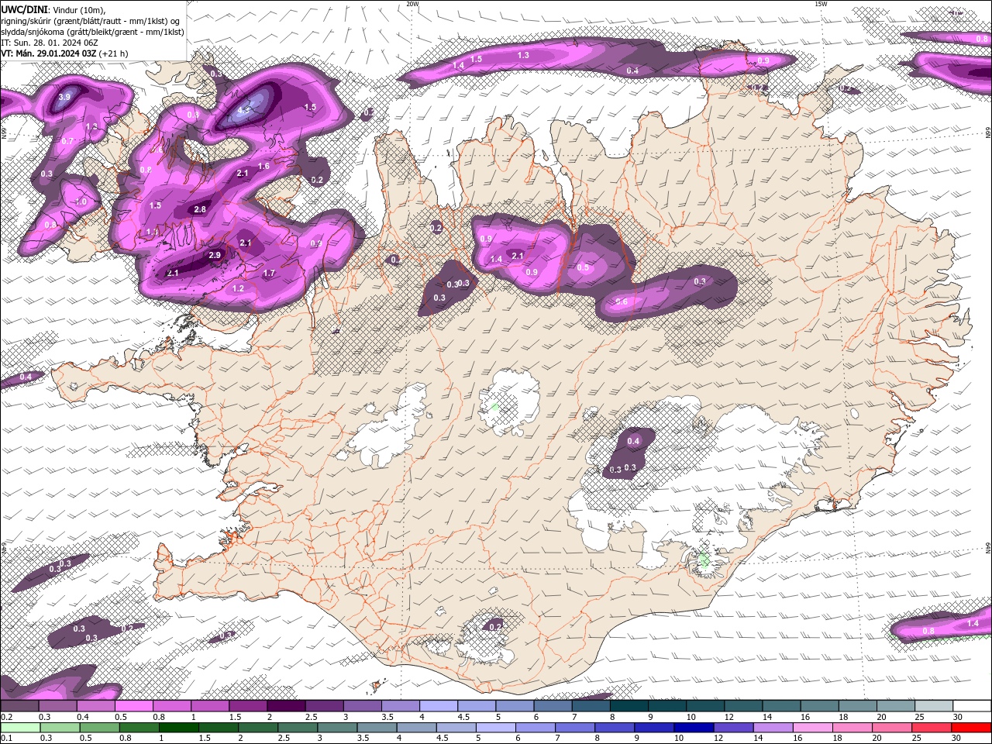Pick rain legend swatch between 5 and 6
Image resolution: width=992 pixels, height=744 pixels.
(496, 728)
